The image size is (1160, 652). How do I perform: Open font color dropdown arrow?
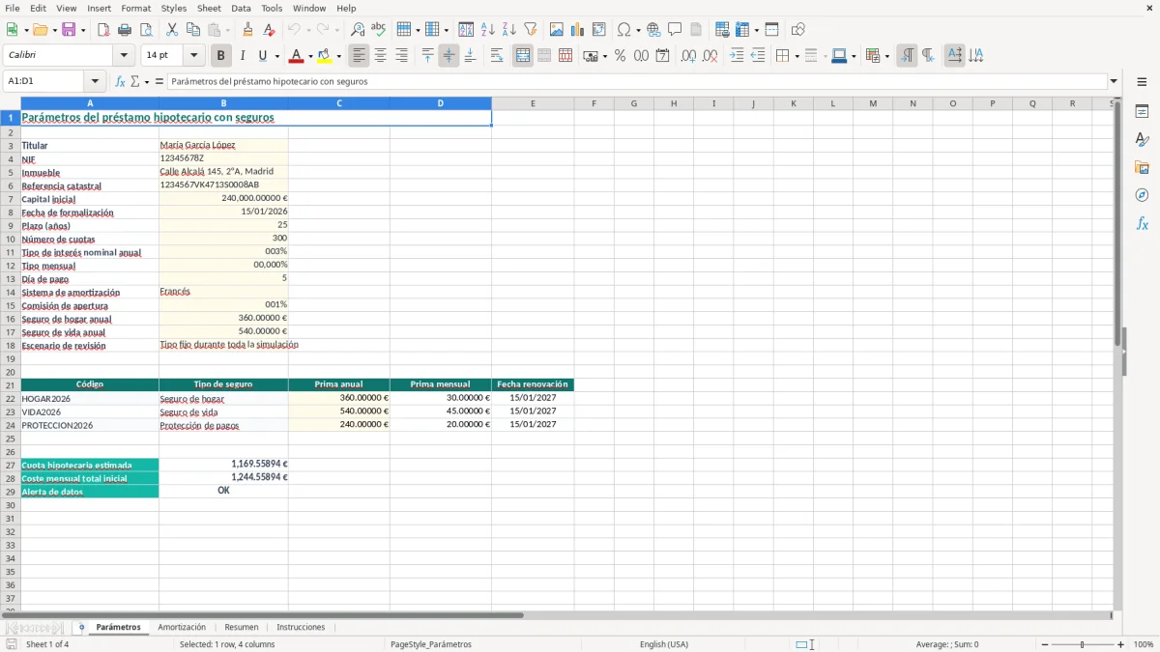(309, 56)
